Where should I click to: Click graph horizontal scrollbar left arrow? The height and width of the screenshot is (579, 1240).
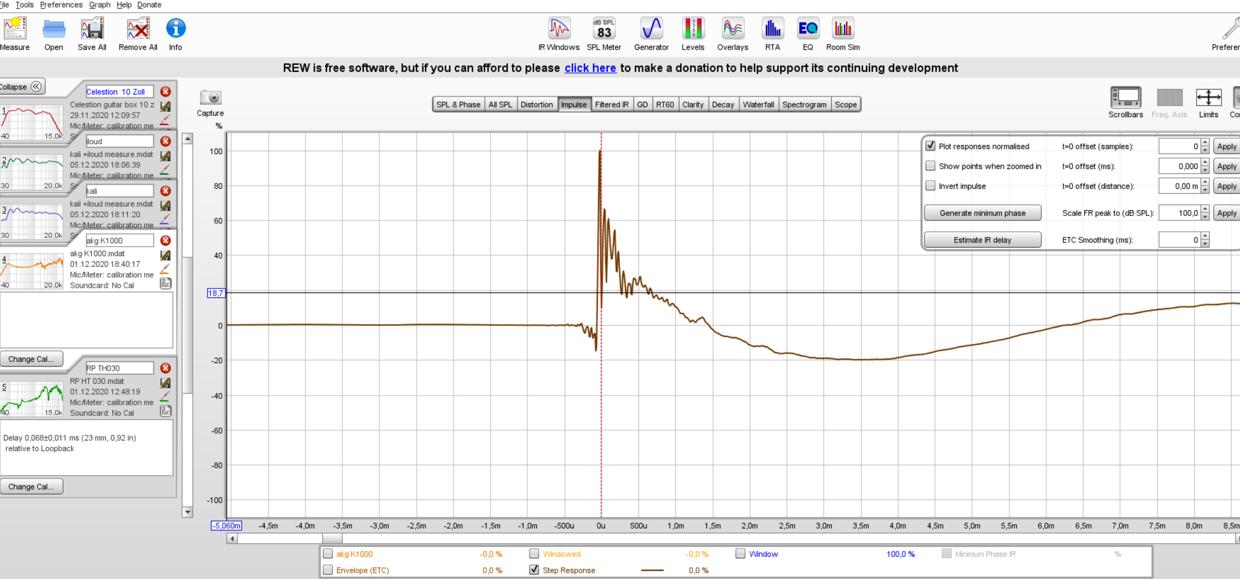click(232, 538)
